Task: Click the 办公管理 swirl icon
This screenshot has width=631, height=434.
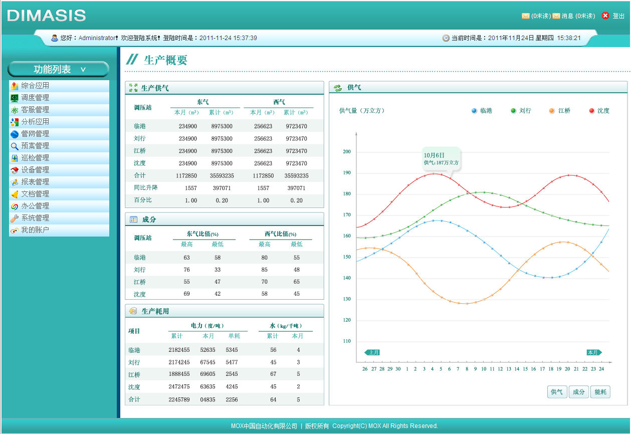Action: [15, 206]
